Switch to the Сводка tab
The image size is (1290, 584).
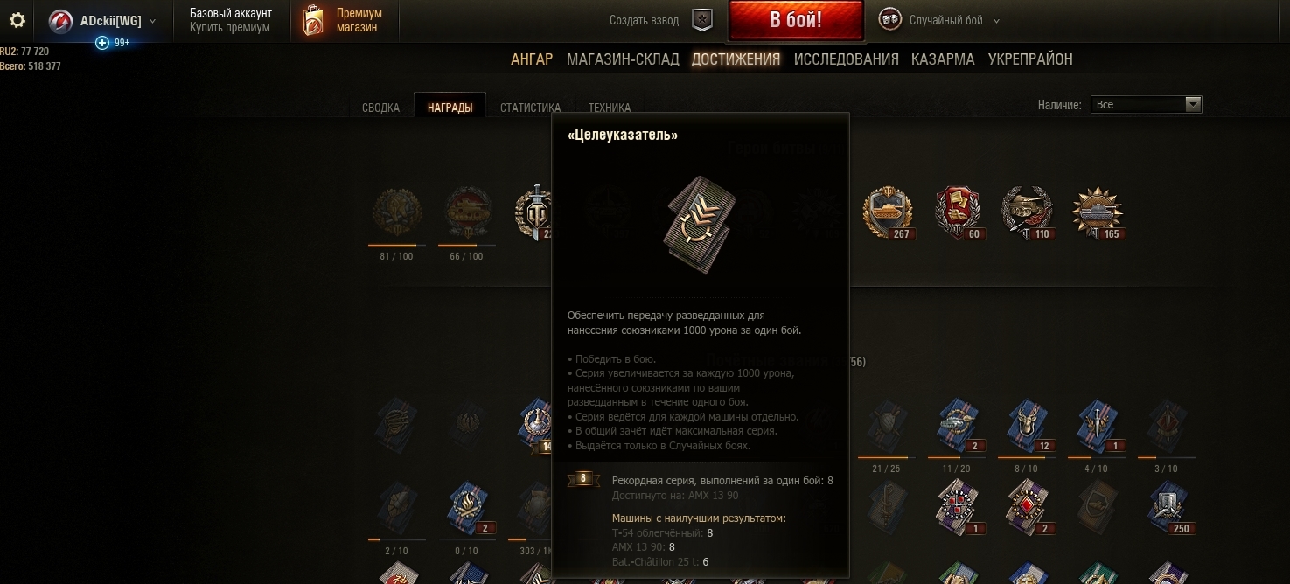click(x=380, y=108)
